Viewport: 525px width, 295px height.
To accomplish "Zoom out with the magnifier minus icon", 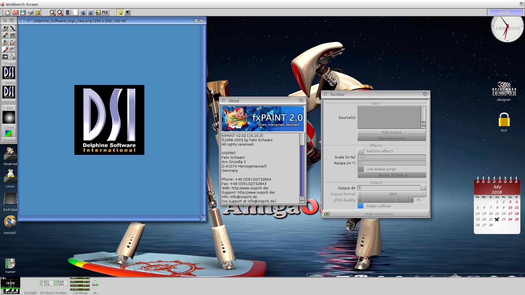I will coord(60,12).
